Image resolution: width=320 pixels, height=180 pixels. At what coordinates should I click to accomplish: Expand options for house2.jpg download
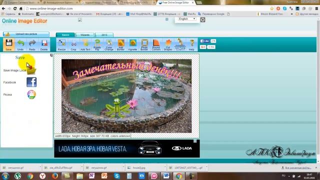pos(165,167)
